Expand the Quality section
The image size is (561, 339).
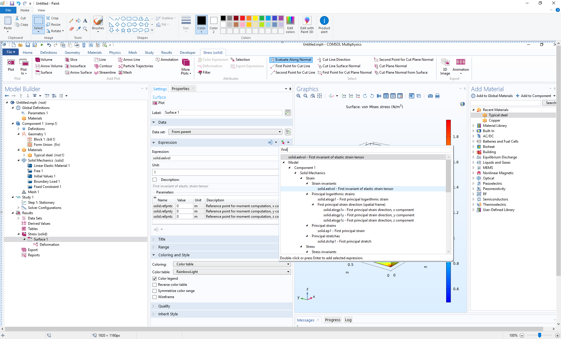coord(164,306)
